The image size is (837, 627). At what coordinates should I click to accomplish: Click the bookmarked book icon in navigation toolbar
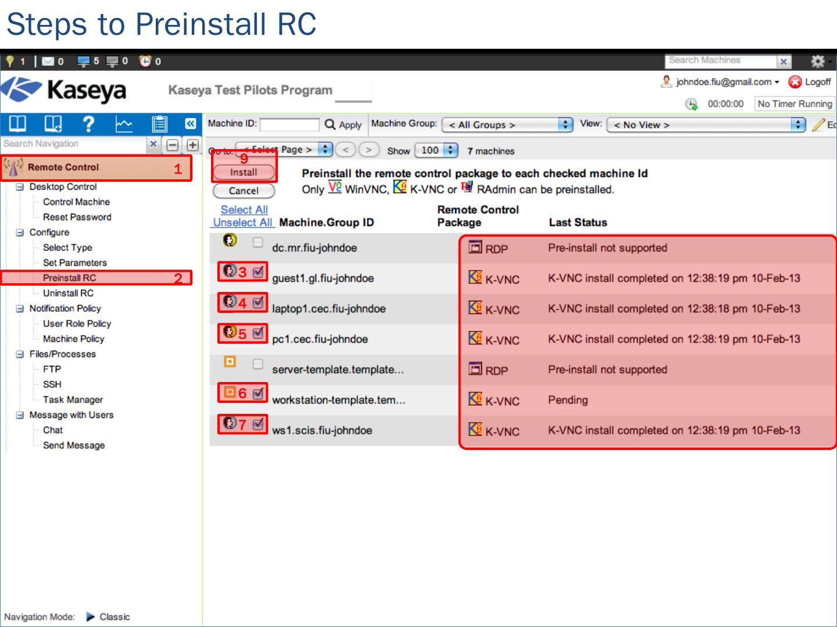[53, 124]
